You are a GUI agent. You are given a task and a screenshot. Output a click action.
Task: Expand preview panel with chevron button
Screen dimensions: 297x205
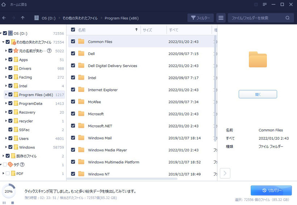click(225, 173)
